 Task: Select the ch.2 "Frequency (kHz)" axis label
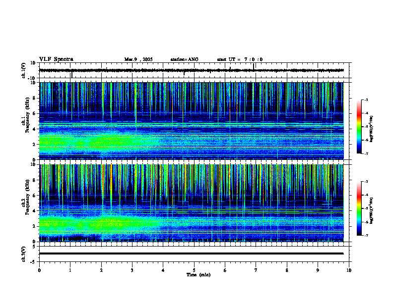tap(27, 197)
